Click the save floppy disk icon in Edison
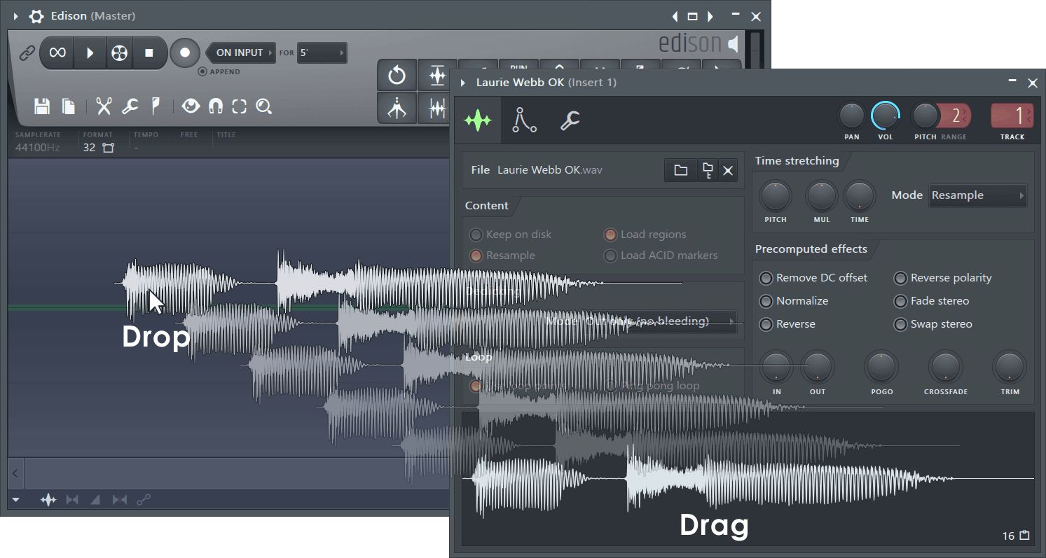Screen dimensions: 1046x558 [42, 106]
